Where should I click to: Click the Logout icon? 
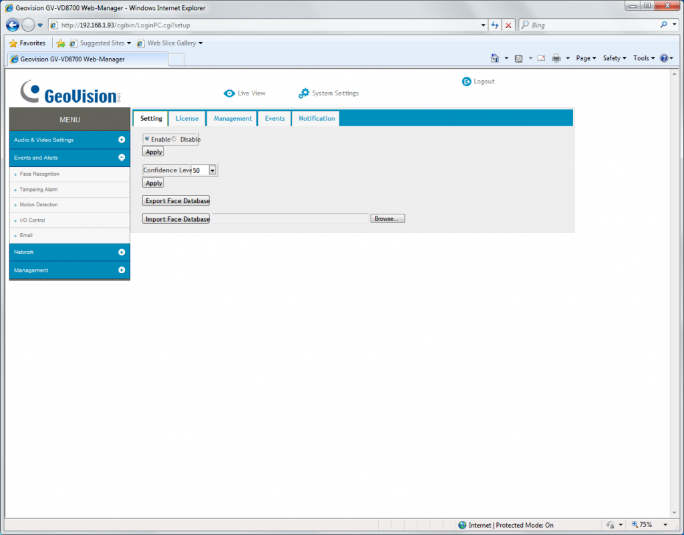[466, 81]
